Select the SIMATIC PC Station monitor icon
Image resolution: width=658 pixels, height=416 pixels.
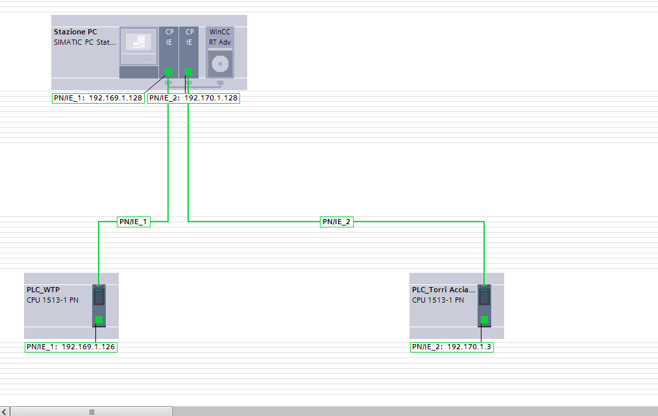[x=138, y=47]
